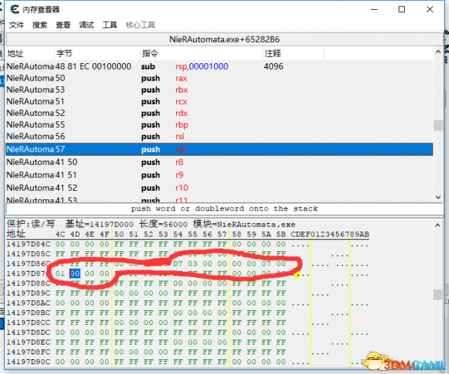Select the sub rsp,00001000 instruction row
Screen dimensions: 449x374
pyautogui.click(x=220, y=67)
